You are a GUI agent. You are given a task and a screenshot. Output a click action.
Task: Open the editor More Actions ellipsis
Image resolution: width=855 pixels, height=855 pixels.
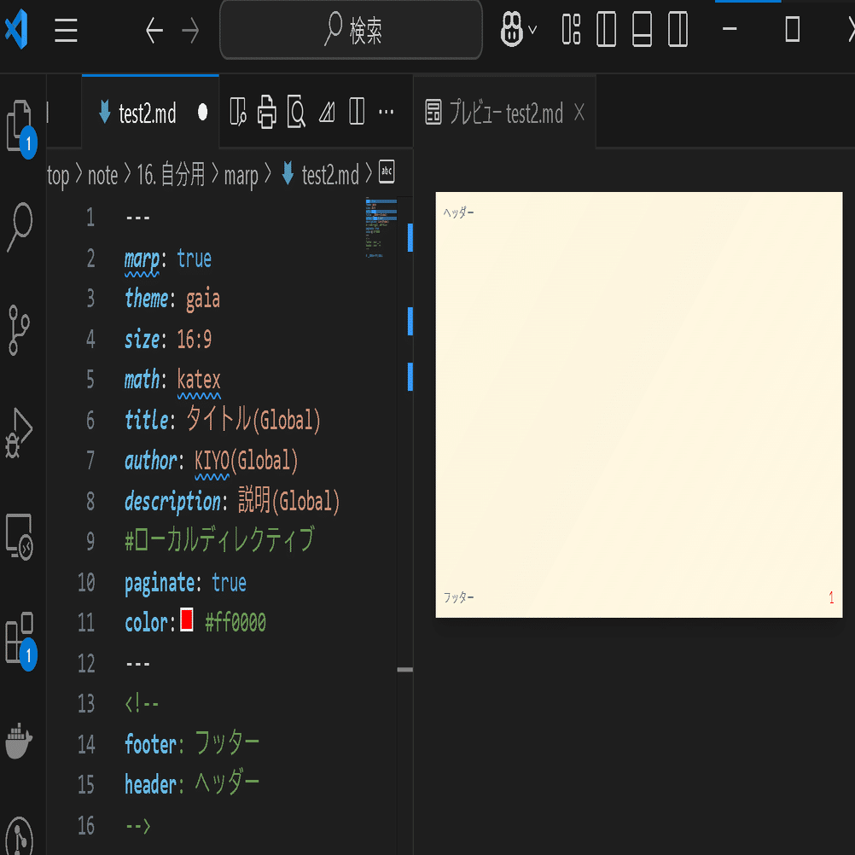[386, 112]
